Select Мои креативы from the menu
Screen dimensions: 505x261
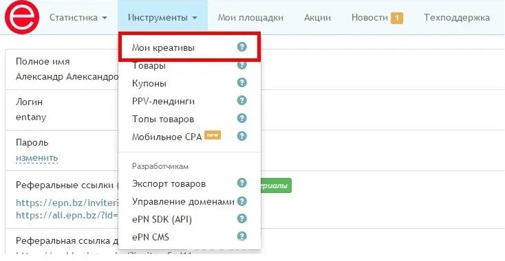(163, 48)
